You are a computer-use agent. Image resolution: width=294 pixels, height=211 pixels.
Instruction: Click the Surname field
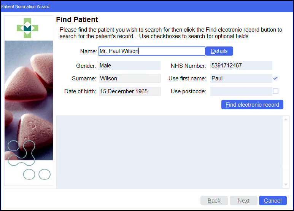pyautogui.click(x=129, y=78)
